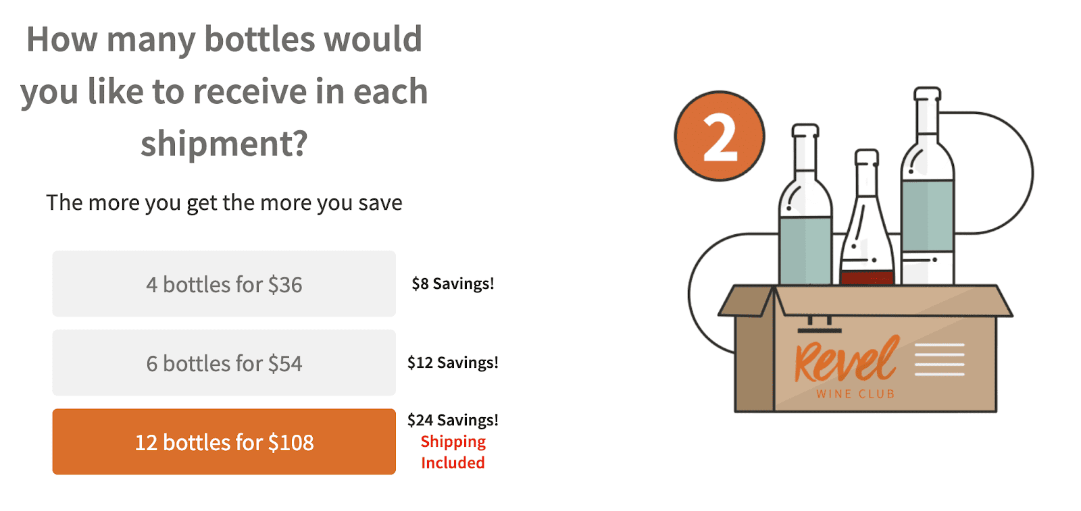Click the $8 Savings! label
Image resolution: width=1081 pixels, height=511 pixels.
pos(453,284)
